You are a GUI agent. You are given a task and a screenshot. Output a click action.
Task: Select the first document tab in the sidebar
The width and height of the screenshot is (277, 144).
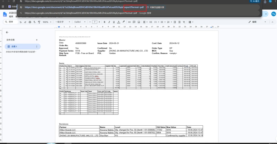click(x=23, y=46)
